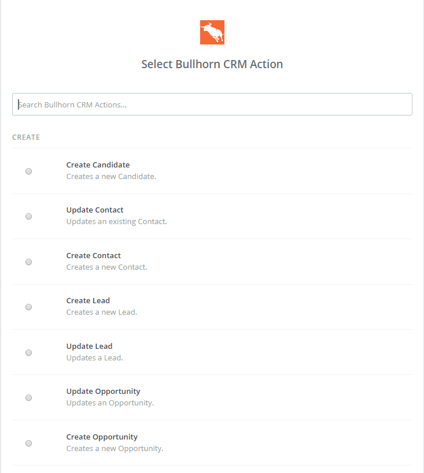Select the Create Opportunity radio button
The width and height of the screenshot is (424, 473).
29,443
